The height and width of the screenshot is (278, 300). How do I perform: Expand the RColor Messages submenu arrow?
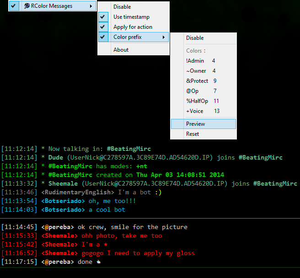[x=91, y=6]
